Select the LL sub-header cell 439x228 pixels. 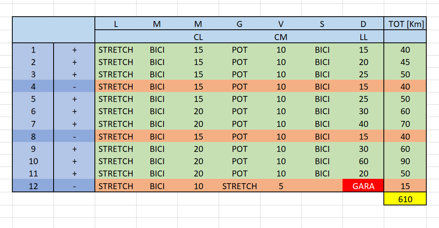coord(363,36)
